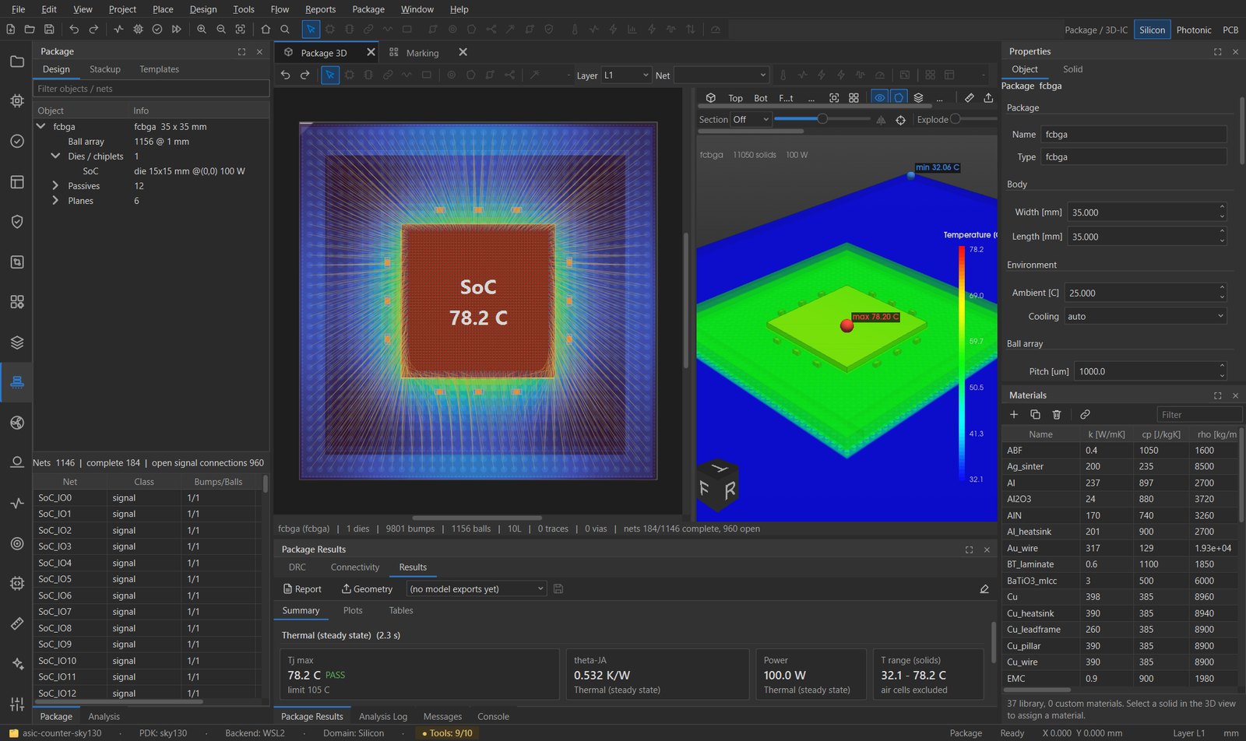Image resolution: width=1246 pixels, height=741 pixels.
Task: Click the link material icon
Action: point(1085,415)
